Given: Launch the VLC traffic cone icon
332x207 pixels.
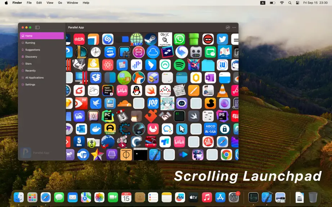Looking at the screenshot, I should tap(222, 91).
